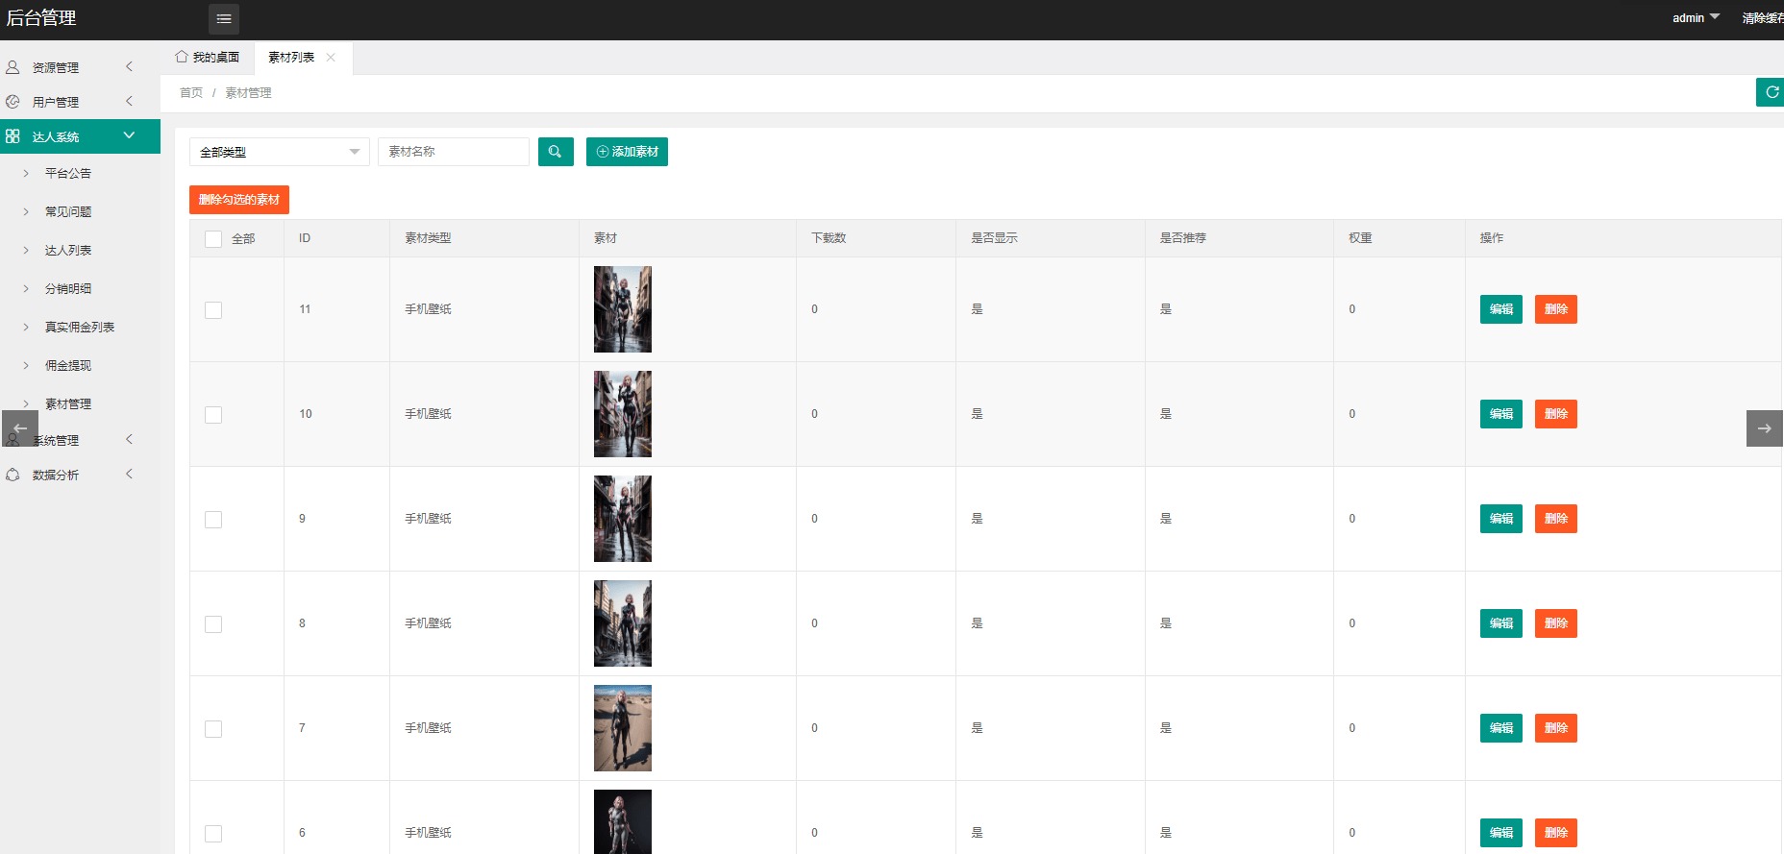Click the 清除缓存 link

1763,18
